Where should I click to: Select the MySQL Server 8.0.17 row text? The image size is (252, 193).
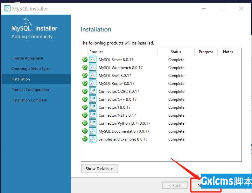pyautogui.click(x=116, y=60)
